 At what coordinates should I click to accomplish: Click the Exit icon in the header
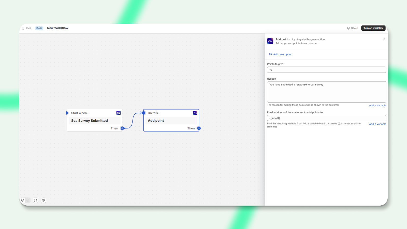point(23,28)
